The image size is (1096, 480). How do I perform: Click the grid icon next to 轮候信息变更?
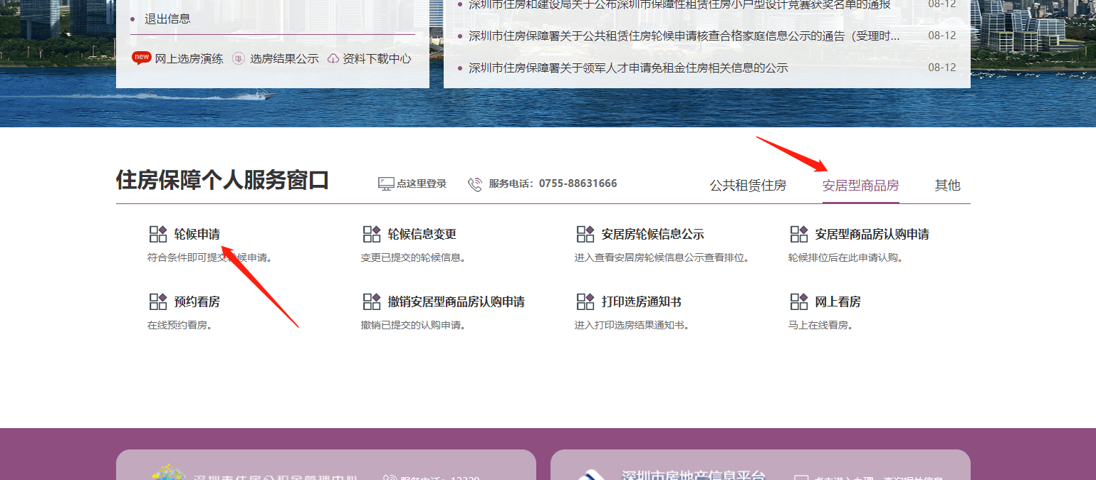tap(372, 234)
